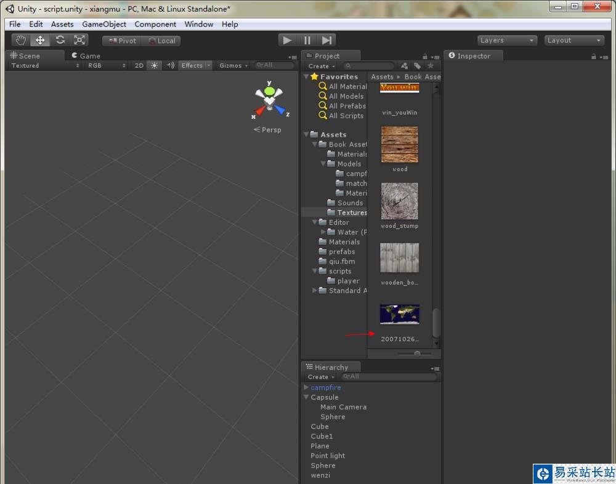Select All Models favorite search
This screenshot has width=616, height=484.
coord(341,96)
